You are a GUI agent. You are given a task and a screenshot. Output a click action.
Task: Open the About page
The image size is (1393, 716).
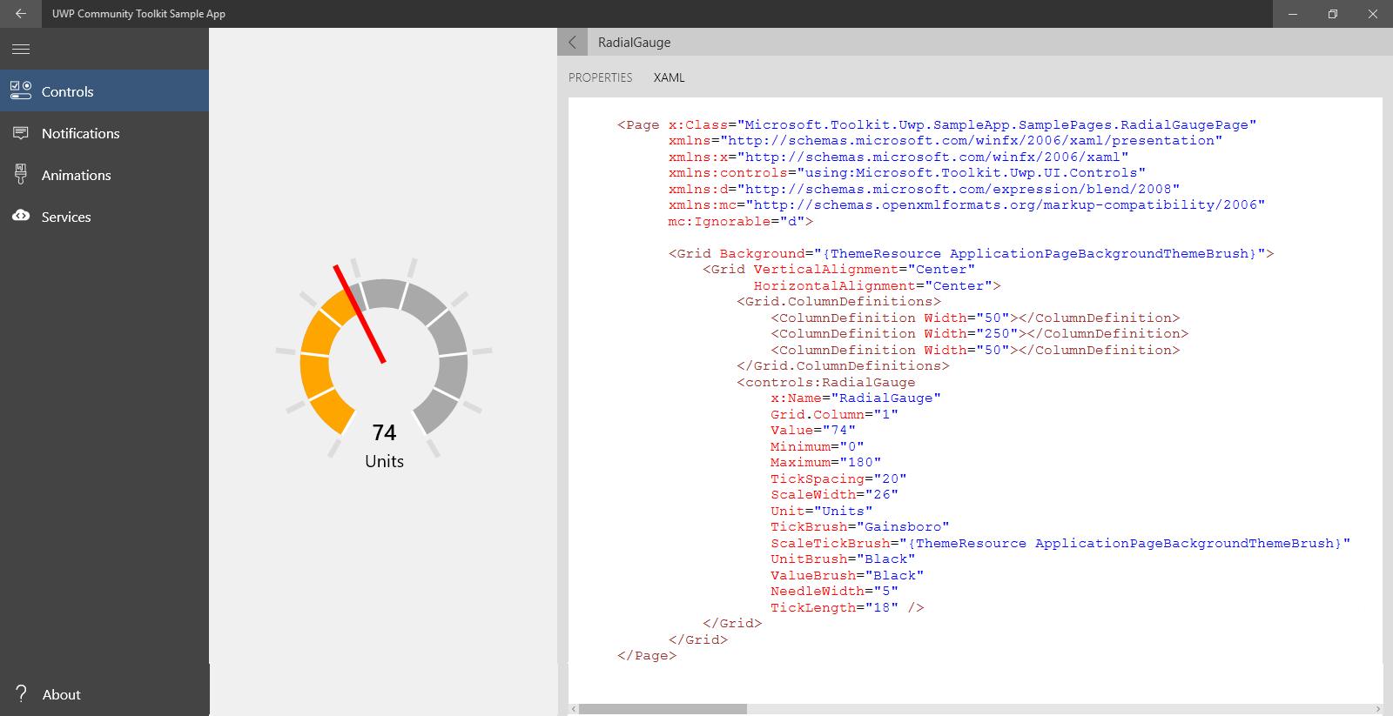pos(104,694)
